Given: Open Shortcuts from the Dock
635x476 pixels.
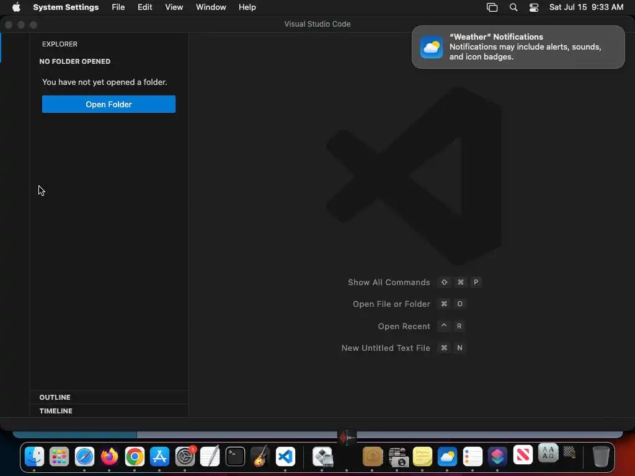Looking at the screenshot, I should pyautogui.click(x=498, y=457).
